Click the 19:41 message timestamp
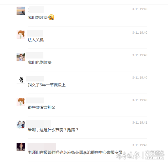The image size is (168, 163). [x=140, y=122]
